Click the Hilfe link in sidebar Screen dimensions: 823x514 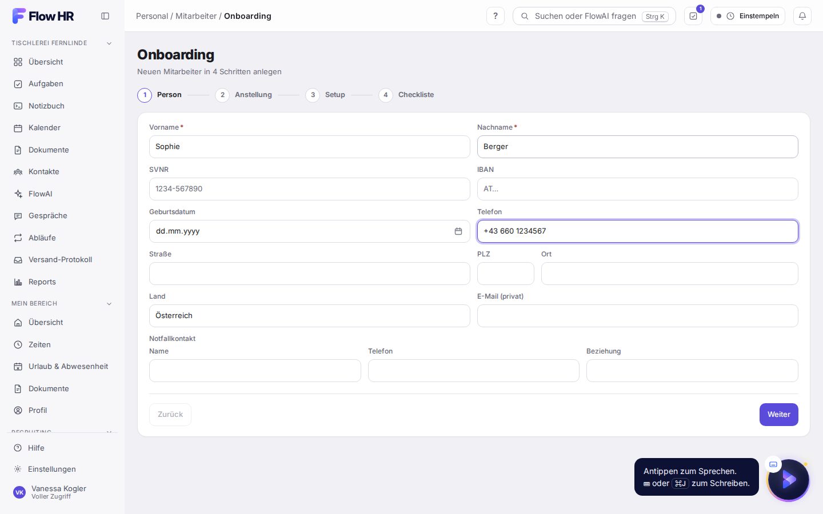point(62,448)
